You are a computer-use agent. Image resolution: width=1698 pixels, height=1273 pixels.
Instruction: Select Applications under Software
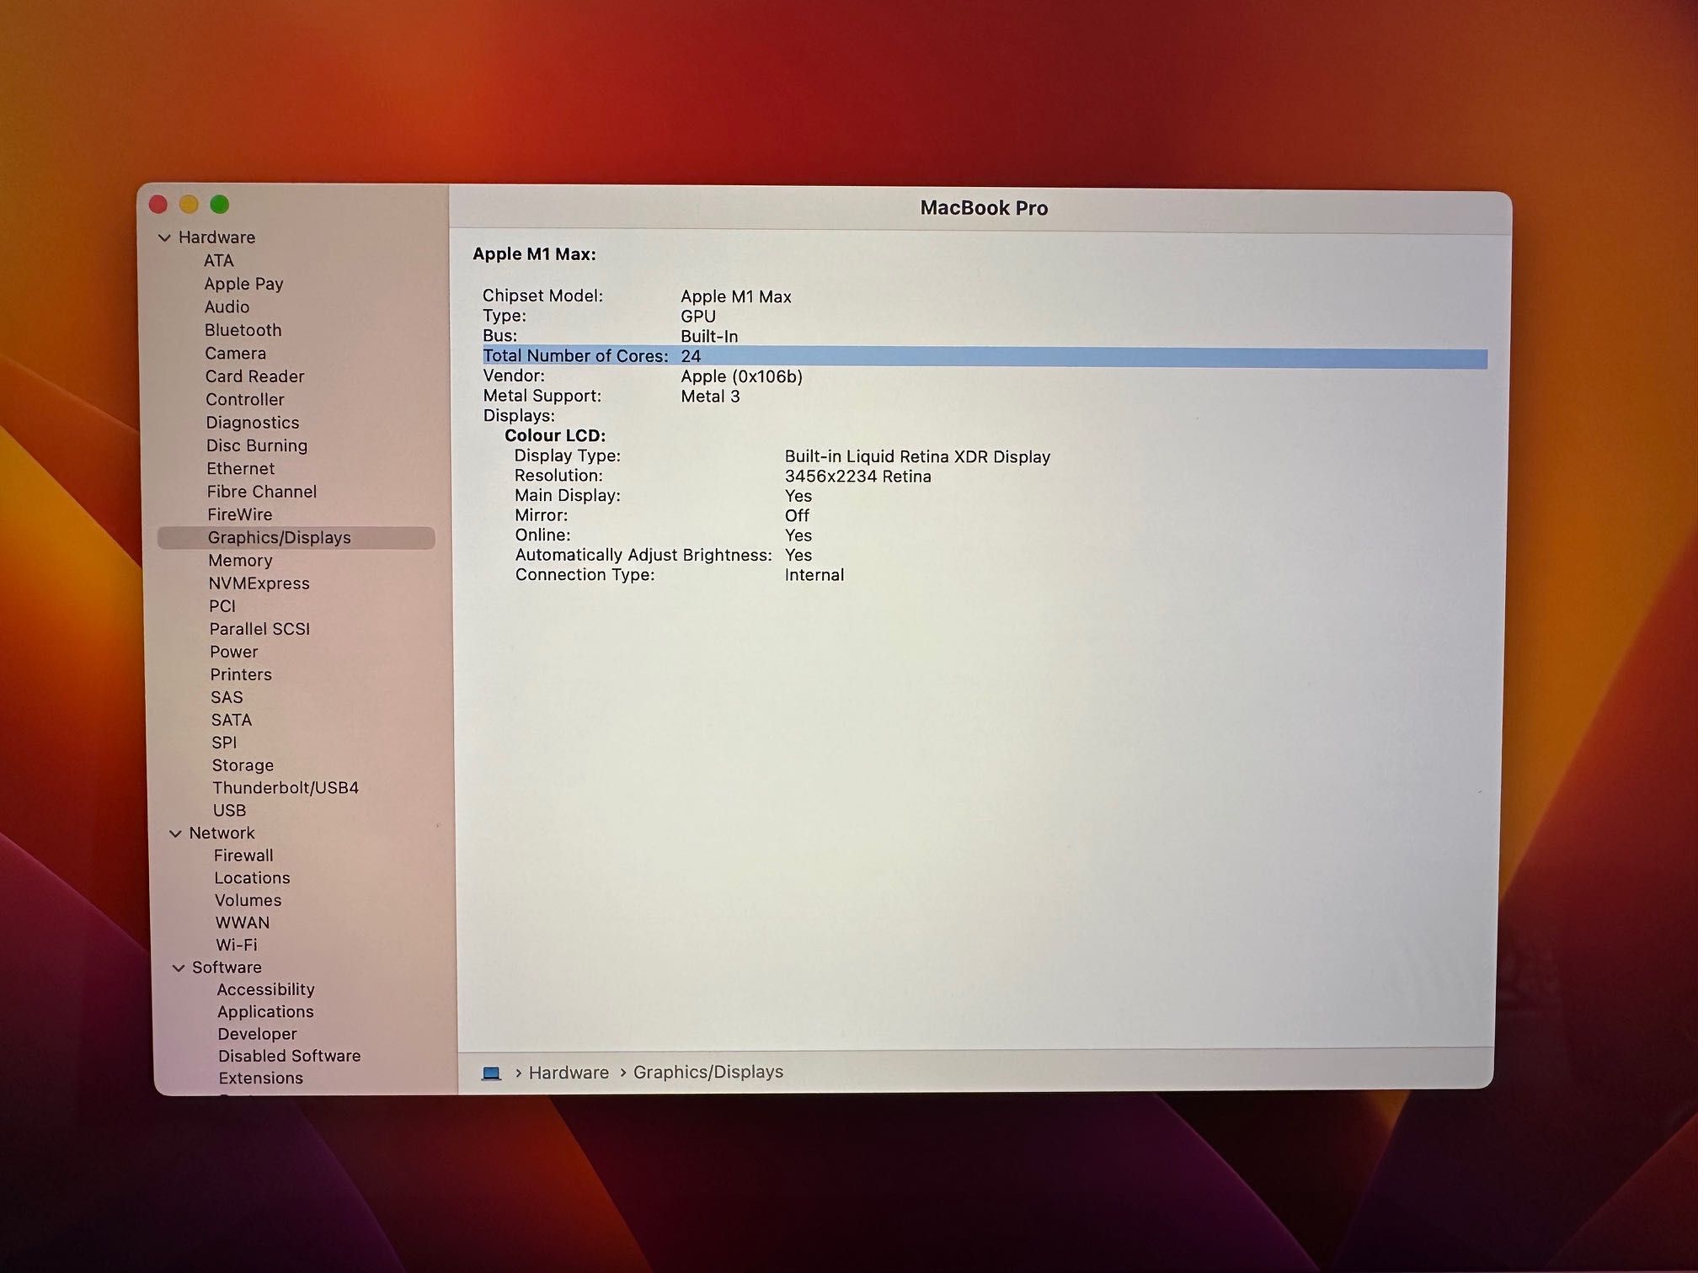tap(265, 1012)
